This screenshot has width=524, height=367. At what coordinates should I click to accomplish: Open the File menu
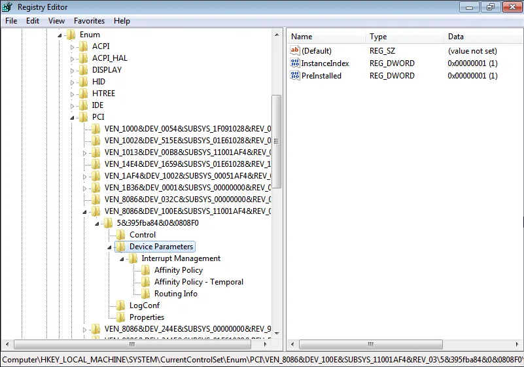(11, 21)
